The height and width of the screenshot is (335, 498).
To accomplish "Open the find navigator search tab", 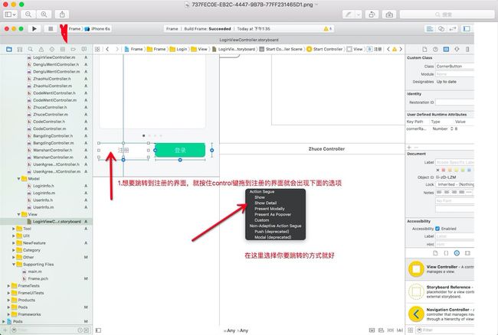I will click(x=31, y=49).
